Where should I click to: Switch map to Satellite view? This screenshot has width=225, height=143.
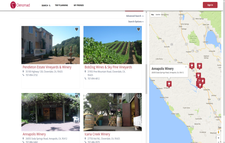pos(158,15)
